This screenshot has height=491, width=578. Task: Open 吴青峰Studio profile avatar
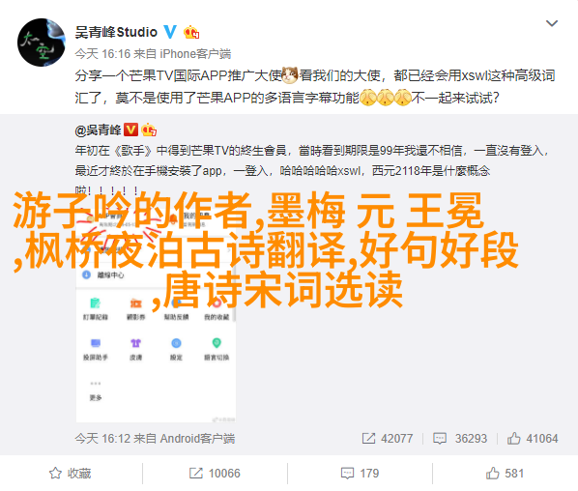42,43
